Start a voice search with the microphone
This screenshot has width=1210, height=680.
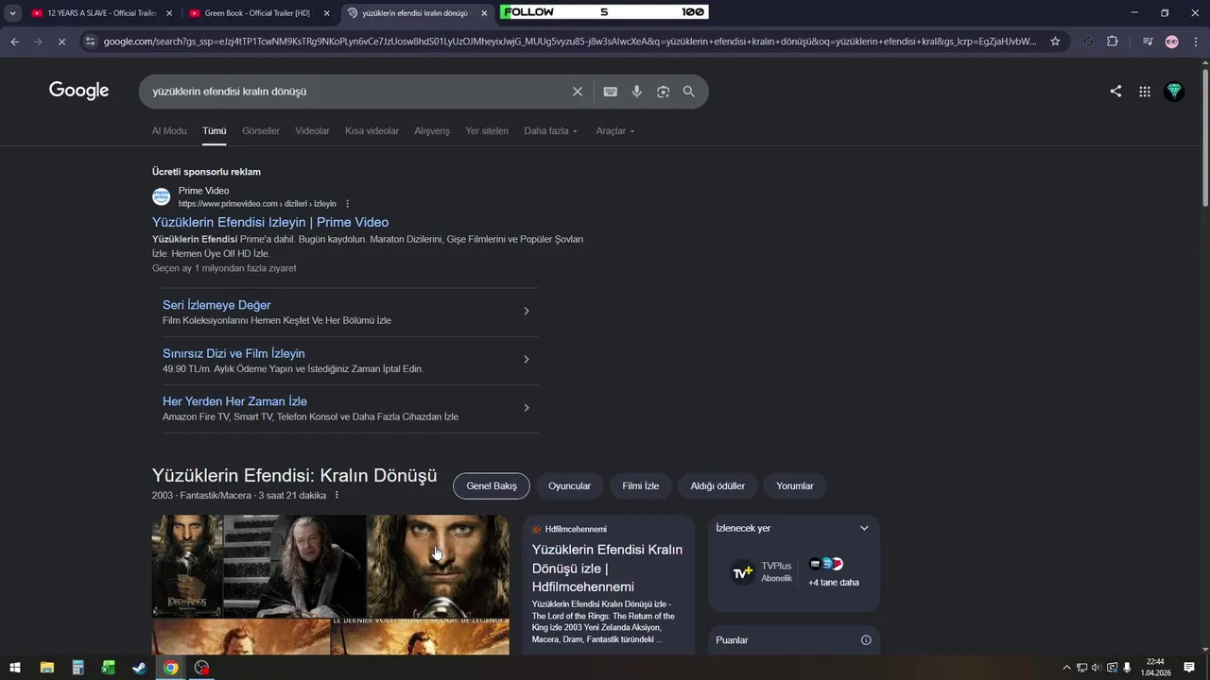[637, 92]
